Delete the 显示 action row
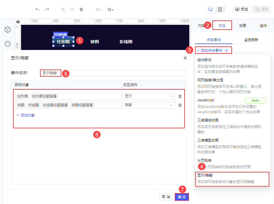 pos(180,96)
